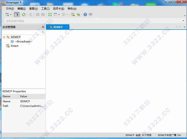Image resolution: width=187 pixels, height=139 pixels.
Task: Click the speech bubble feedback icon
Action: (x=90, y=15)
